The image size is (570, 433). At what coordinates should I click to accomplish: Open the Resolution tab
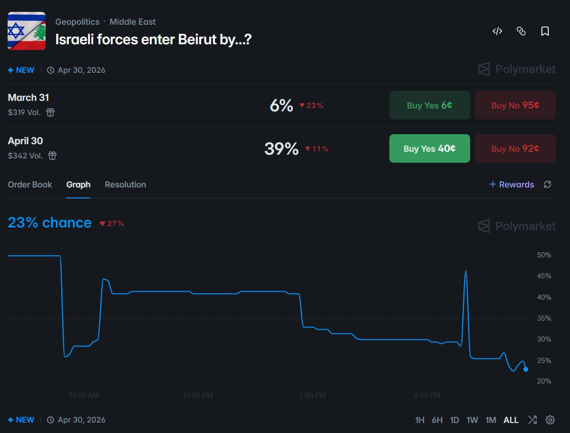click(125, 185)
